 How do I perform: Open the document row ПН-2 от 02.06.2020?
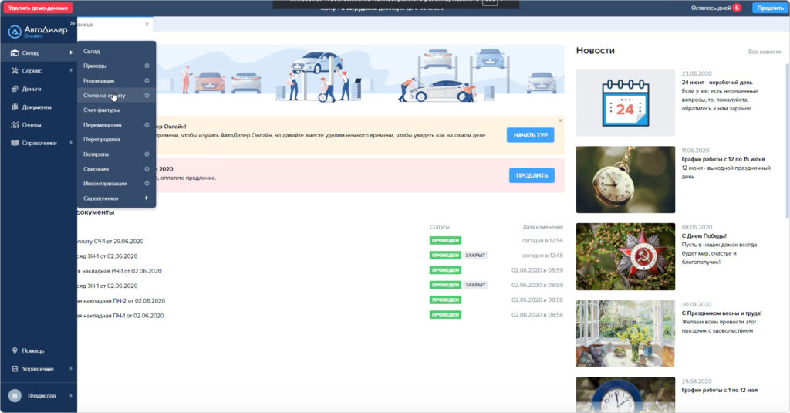pyautogui.click(x=320, y=300)
